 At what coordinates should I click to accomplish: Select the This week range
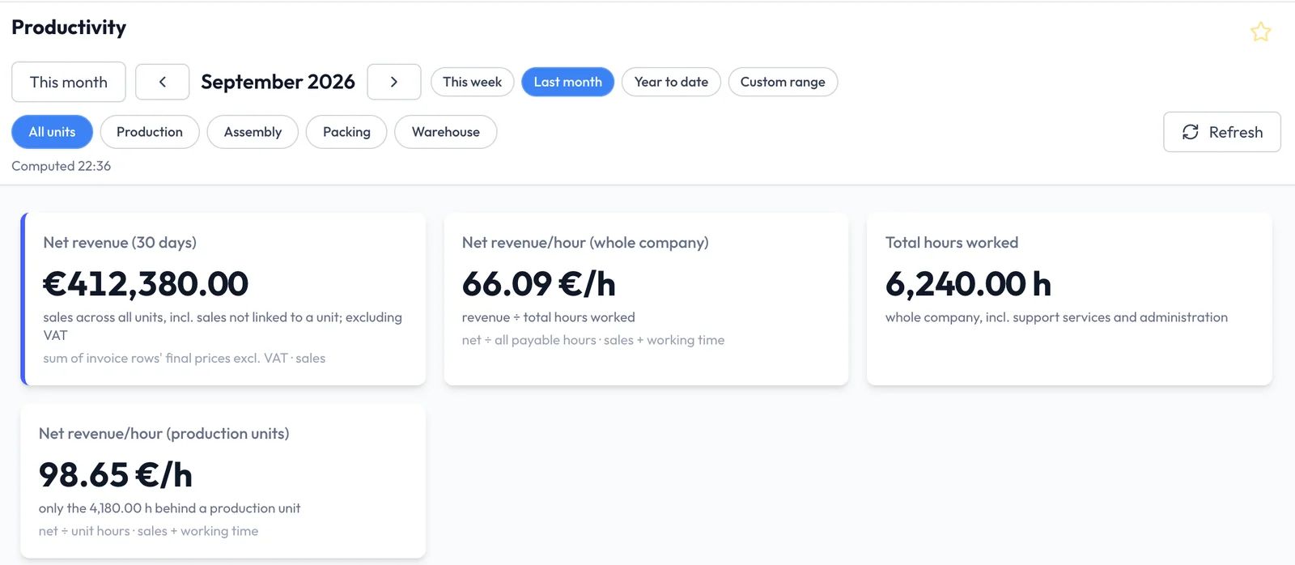473,82
